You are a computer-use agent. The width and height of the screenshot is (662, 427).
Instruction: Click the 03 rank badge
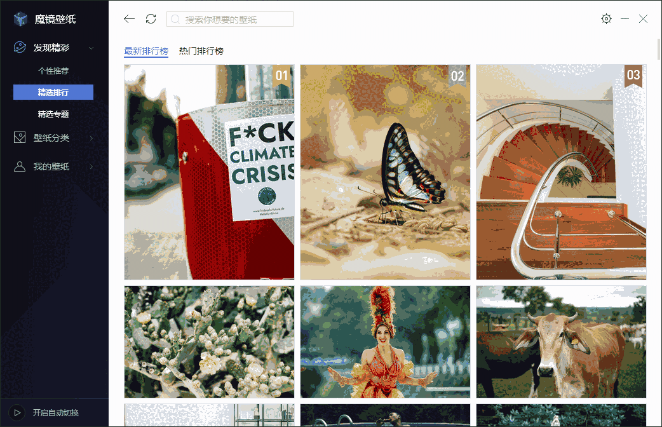tap(633, 76)
